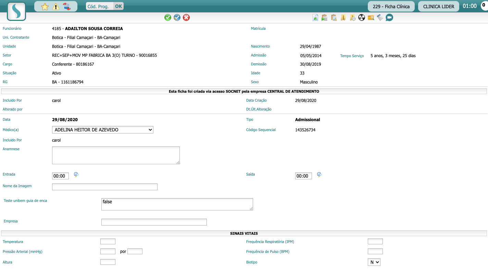This screenshot has height=270, width=488.
Task: Open the yellow folders icon
Action: 343,17
